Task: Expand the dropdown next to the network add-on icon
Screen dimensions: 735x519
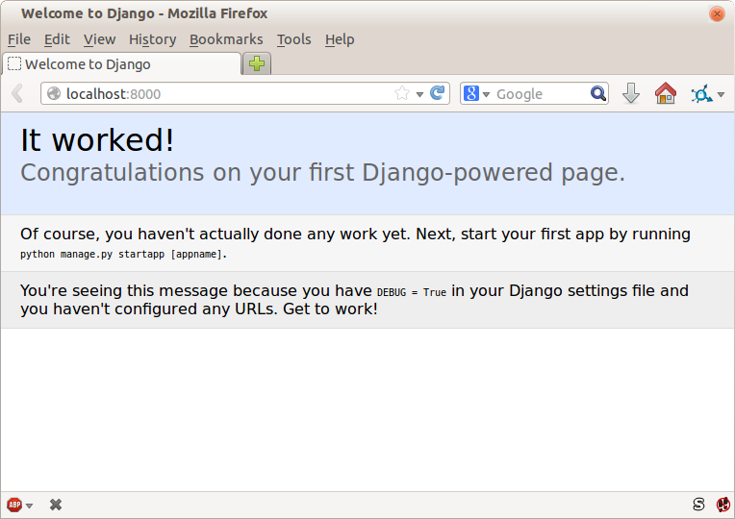Action: 721,94
